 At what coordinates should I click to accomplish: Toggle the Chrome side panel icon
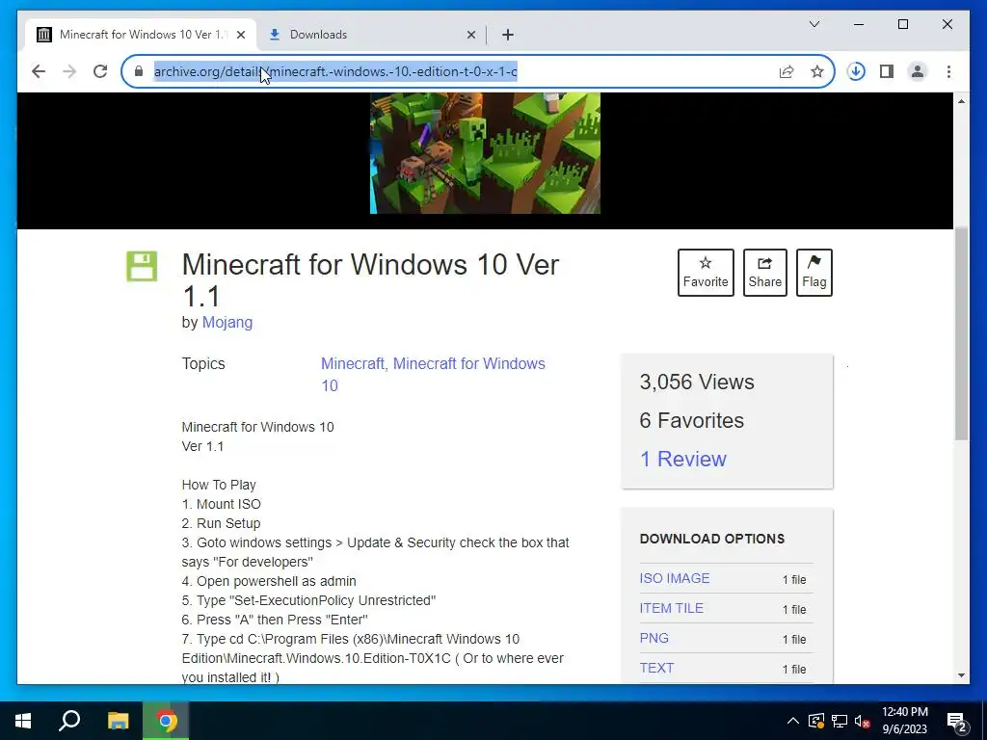(887, 71)
